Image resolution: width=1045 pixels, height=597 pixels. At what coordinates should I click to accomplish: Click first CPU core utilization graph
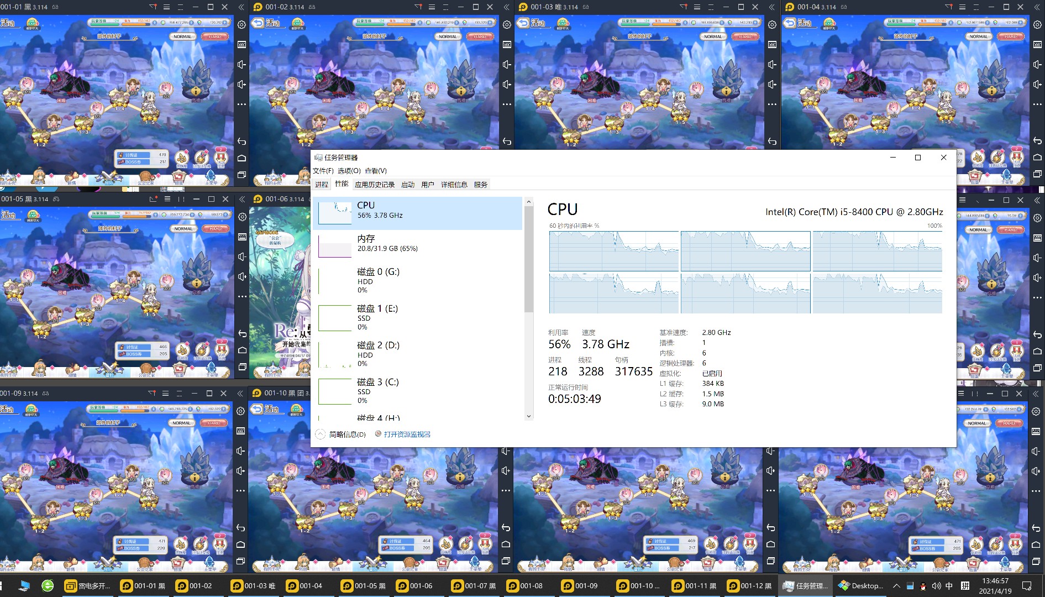pos(614,251)
